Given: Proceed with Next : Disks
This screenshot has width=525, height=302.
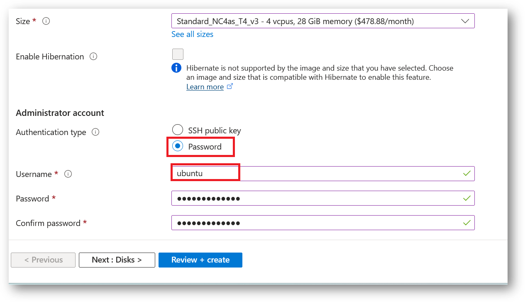Looking at the screenshot, I should [117, 260].
